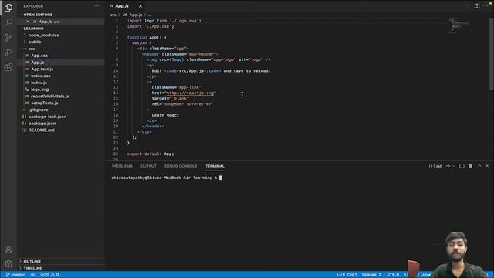Click Spaces: 2 indentation setting
The width and height of the screenshot is (494, 278).
371,275
